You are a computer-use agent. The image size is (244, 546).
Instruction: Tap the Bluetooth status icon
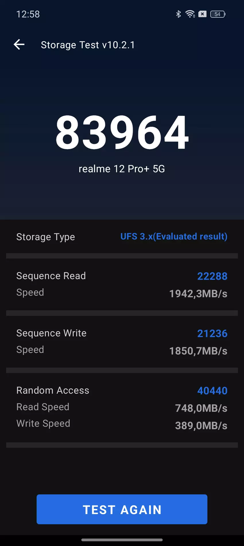tap(178, 14)
